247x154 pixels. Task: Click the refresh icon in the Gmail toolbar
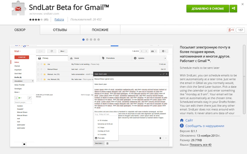(52, 51)
